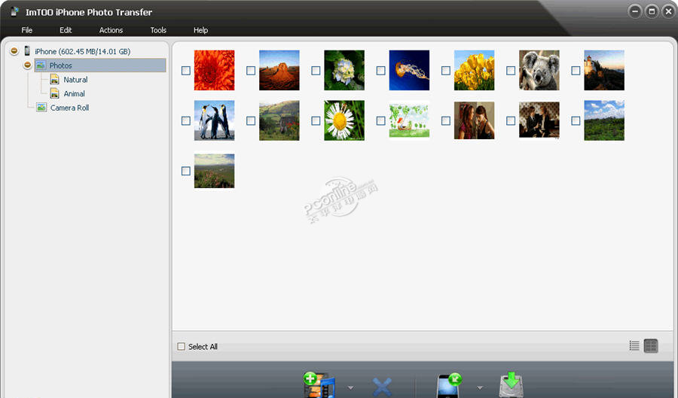Open the Tools menu
Viewport: 678px width, 398px height.
coord(158,30)
